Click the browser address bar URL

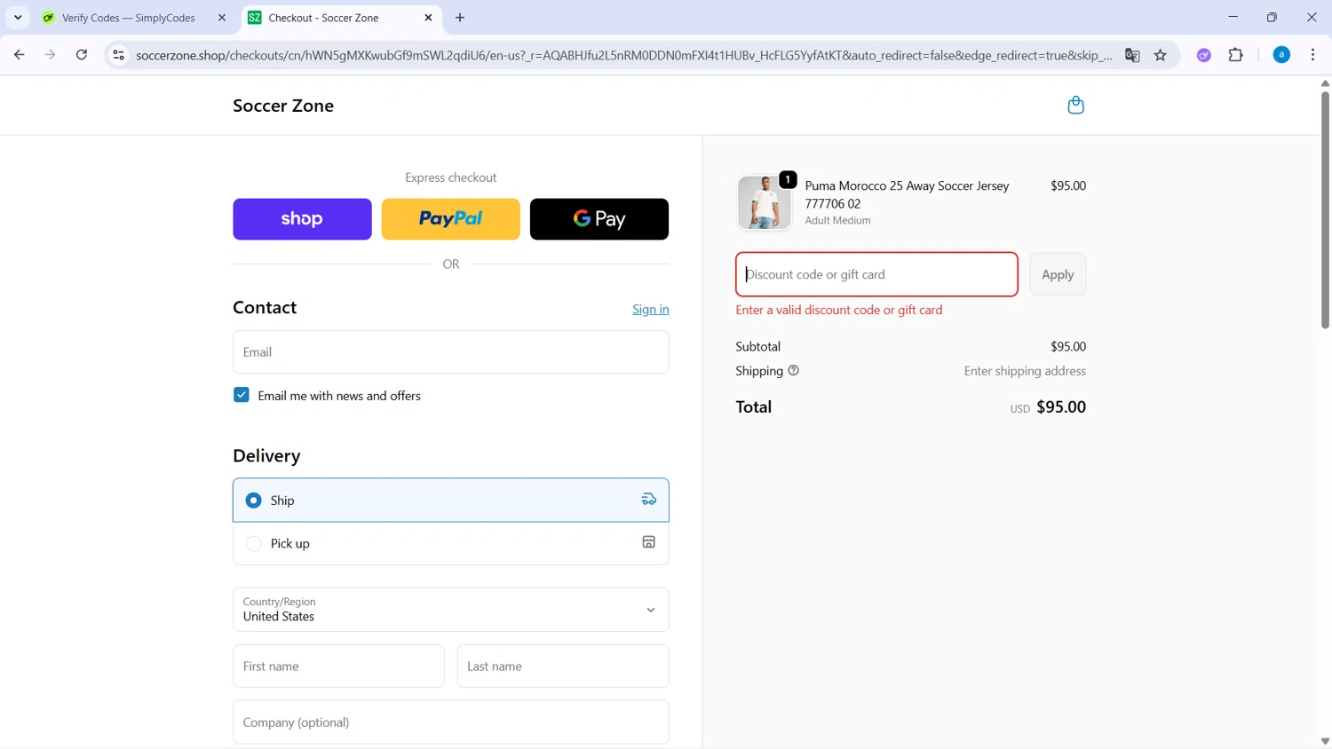[623, 55]
